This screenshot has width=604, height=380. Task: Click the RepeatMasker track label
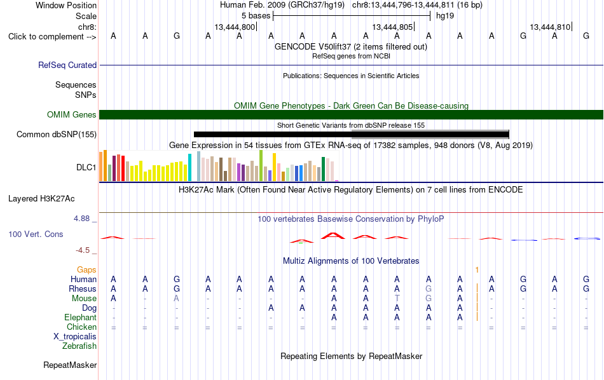pos(70,365)
